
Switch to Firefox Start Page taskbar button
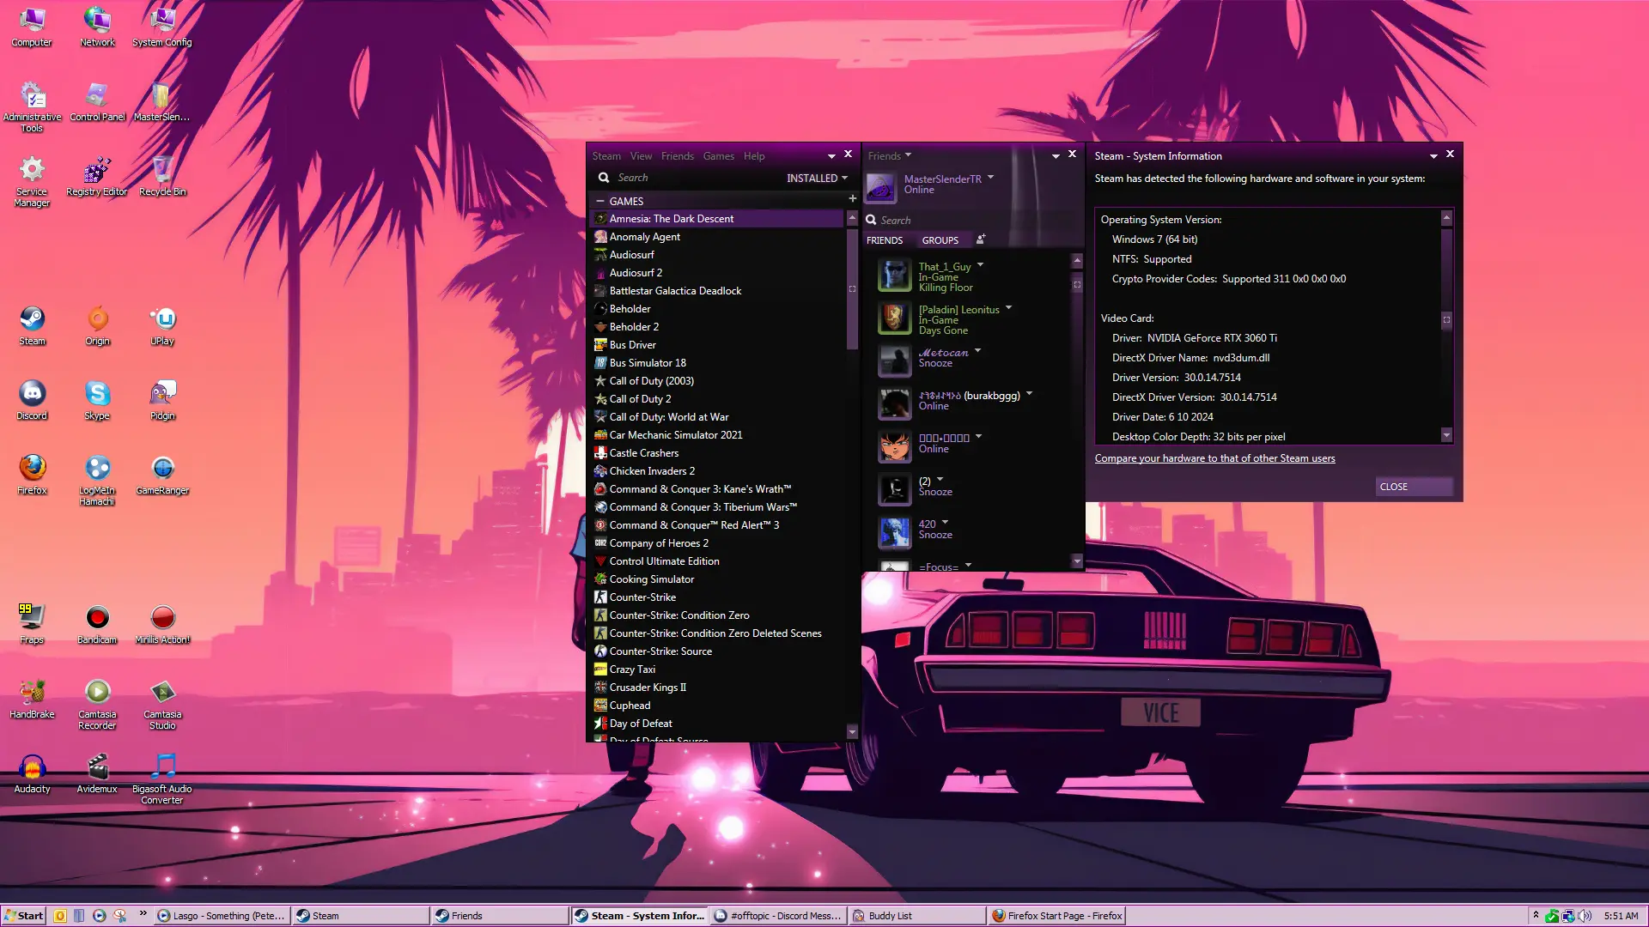pos(1056,916)
